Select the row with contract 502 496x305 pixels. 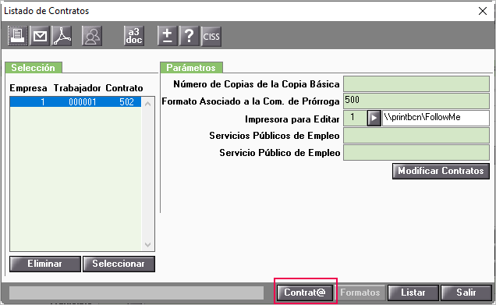click(76, 102)
